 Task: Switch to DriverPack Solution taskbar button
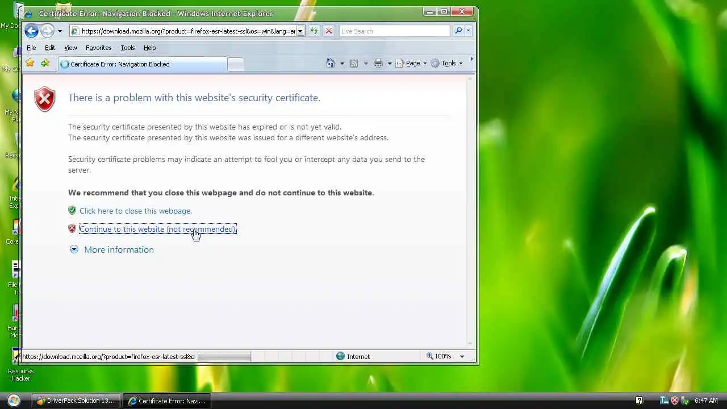point(76,400)
